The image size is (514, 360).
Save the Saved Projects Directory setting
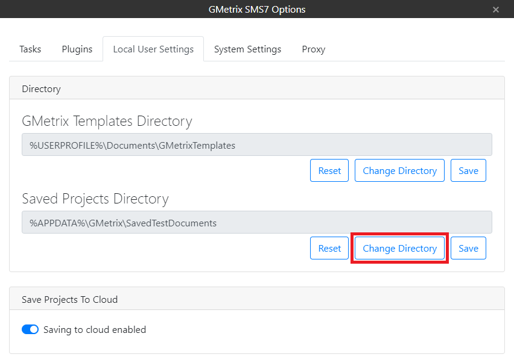468,248
